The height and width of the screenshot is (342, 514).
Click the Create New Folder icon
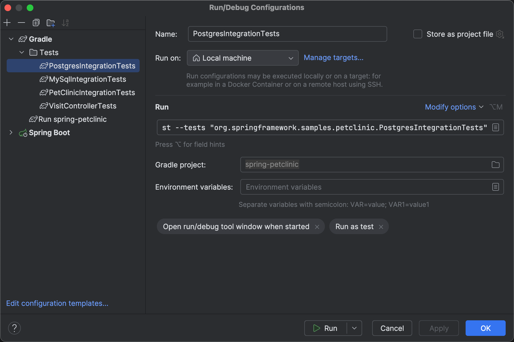click(x=51, y=23)
